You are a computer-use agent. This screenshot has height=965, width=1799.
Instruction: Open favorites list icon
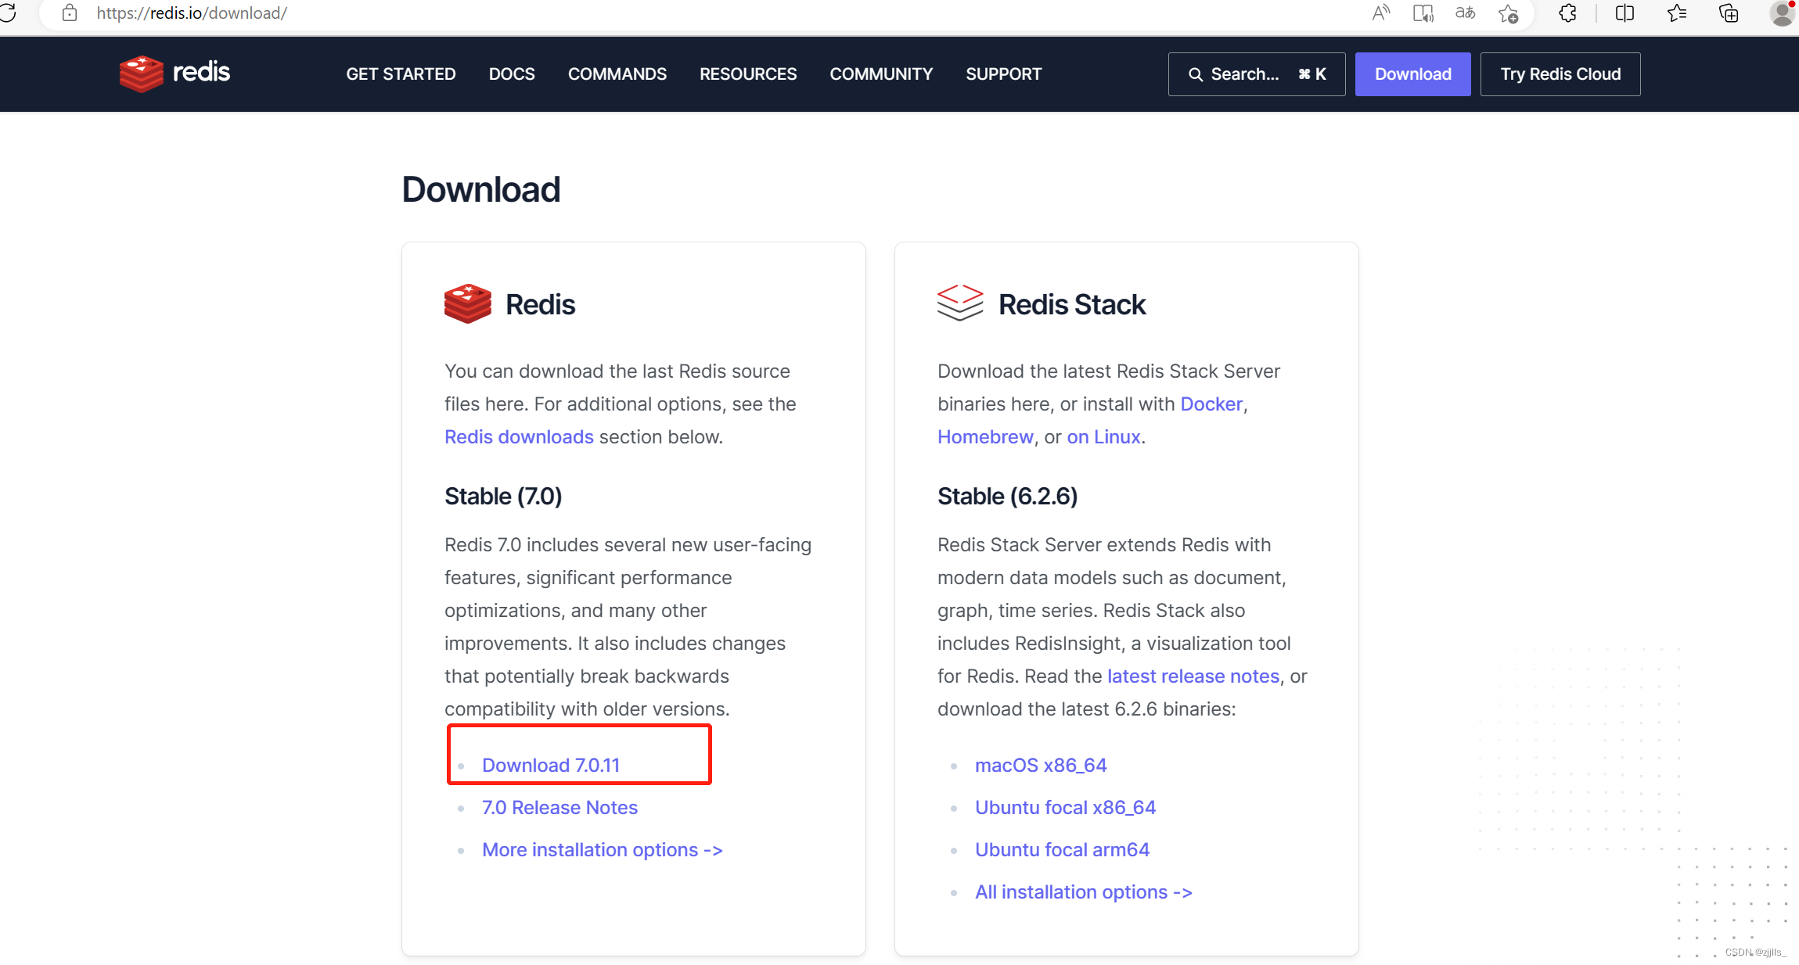point(1676,13)
